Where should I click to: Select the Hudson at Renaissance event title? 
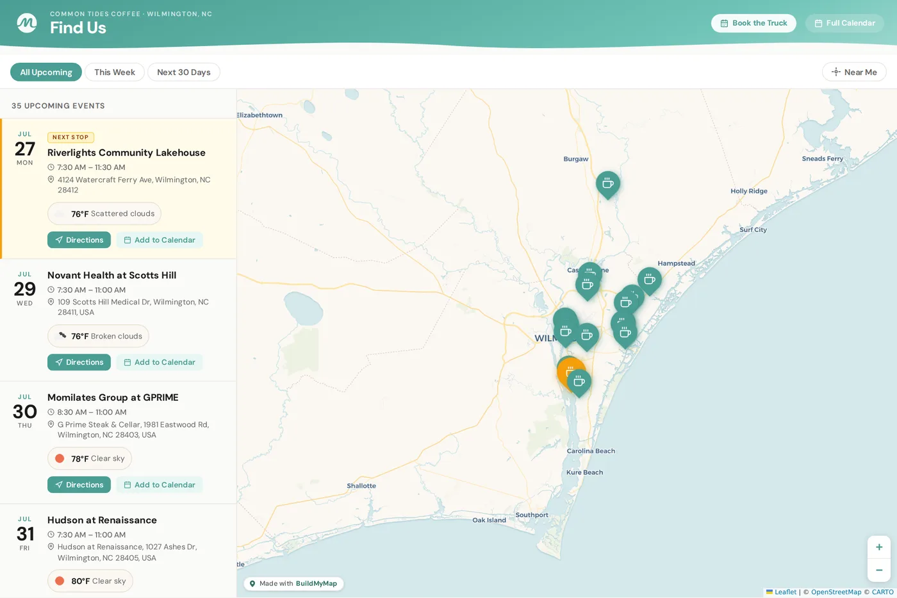coord(102,520)
